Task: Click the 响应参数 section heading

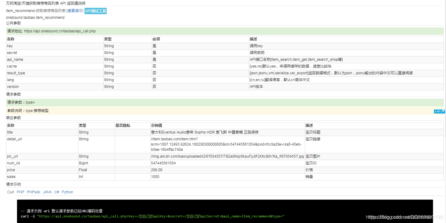Action: pos(14,118)
